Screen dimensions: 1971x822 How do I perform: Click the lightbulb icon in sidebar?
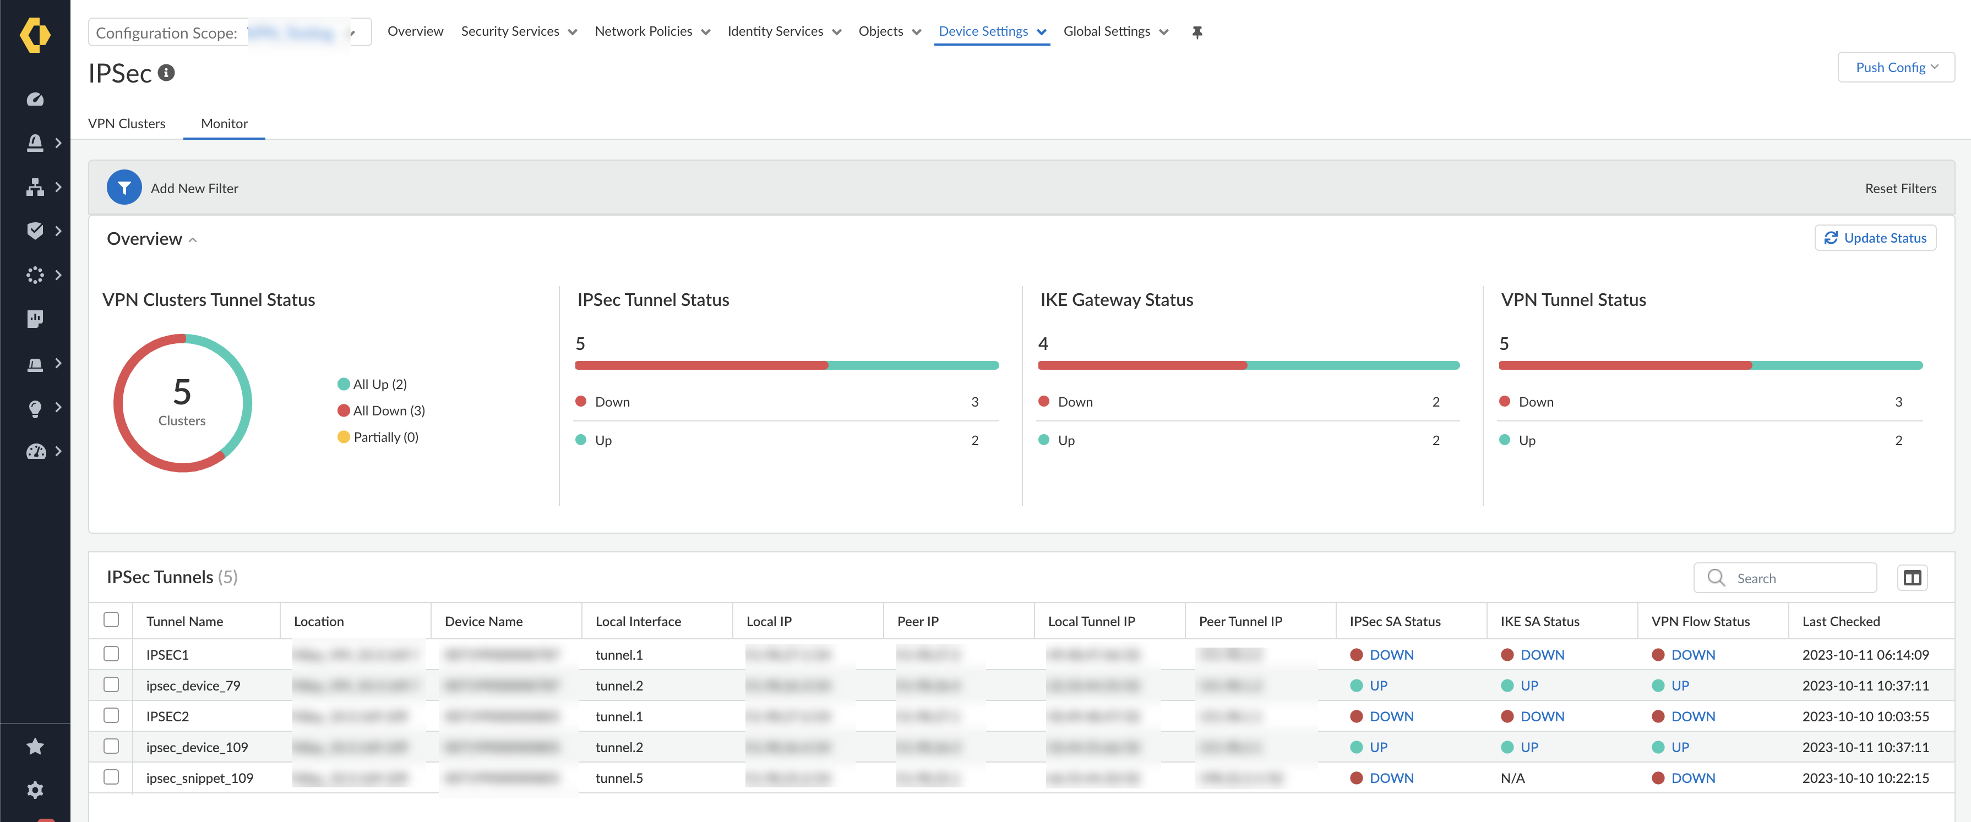coord(35,408)
